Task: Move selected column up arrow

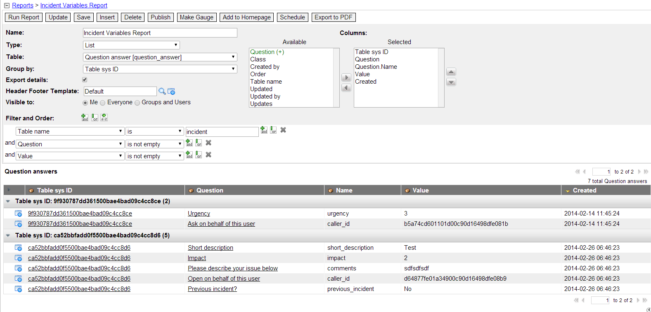Action: pyautogui.click(x=451, y=72)
